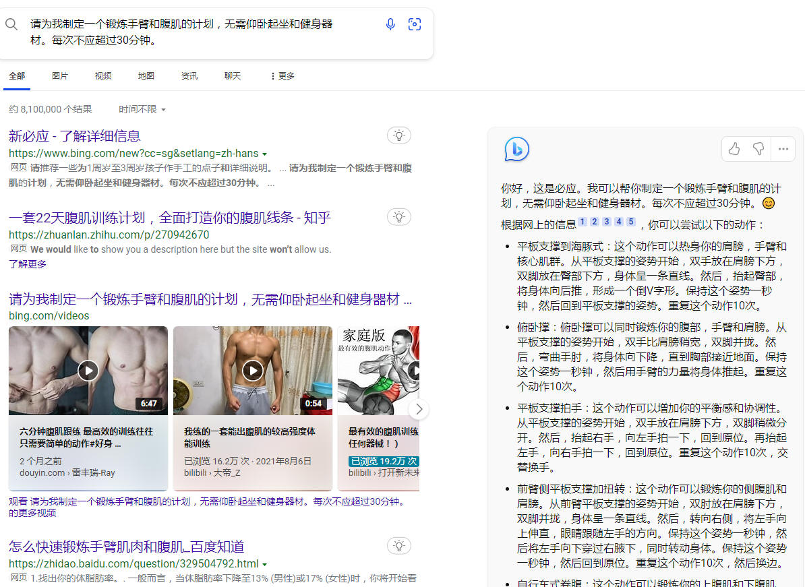Viewport: 805px width, 587px height.
Task: Click the douyin.com › 雷丰瑞-Ray source
Action: tap(67, 472)
